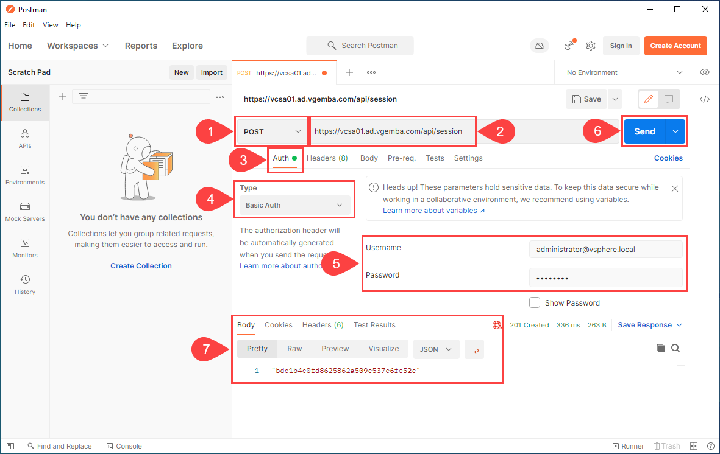Click the filter icon in collections panel
Image resolution: width=720 pixels, height=454 pixels.
pos(83,97)
